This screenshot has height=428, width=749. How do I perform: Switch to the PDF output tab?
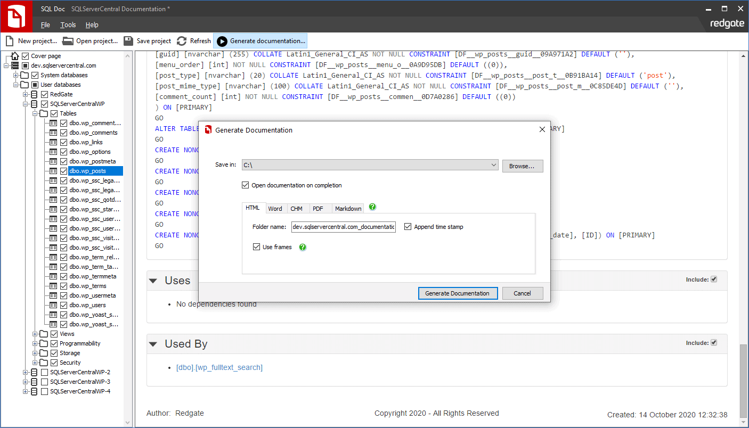(x=319, y=208)
